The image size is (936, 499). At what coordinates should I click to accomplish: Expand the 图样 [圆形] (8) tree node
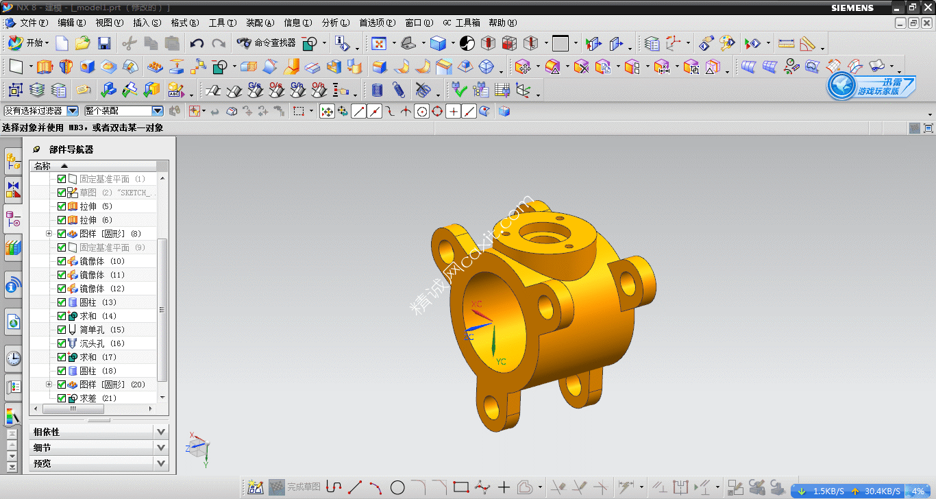tap(49, 234)
